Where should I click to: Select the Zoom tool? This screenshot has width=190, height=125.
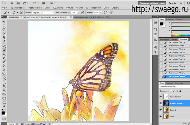pos(4,106)
